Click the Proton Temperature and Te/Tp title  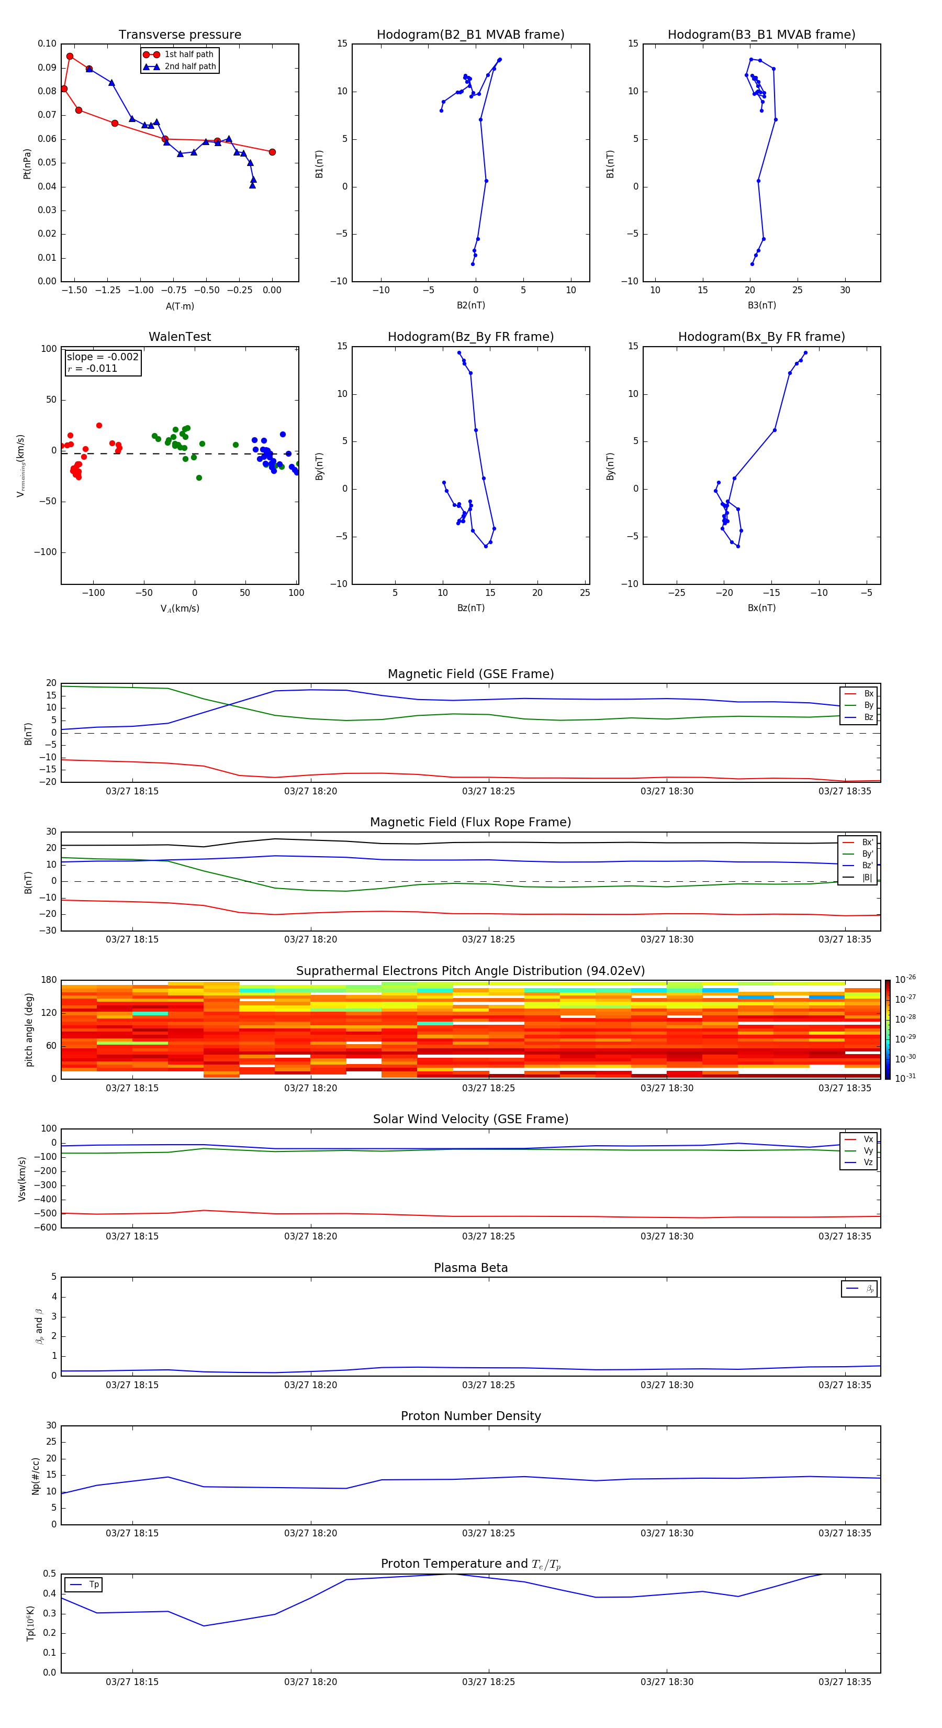pyautogui.click(x=470, y=1564)
